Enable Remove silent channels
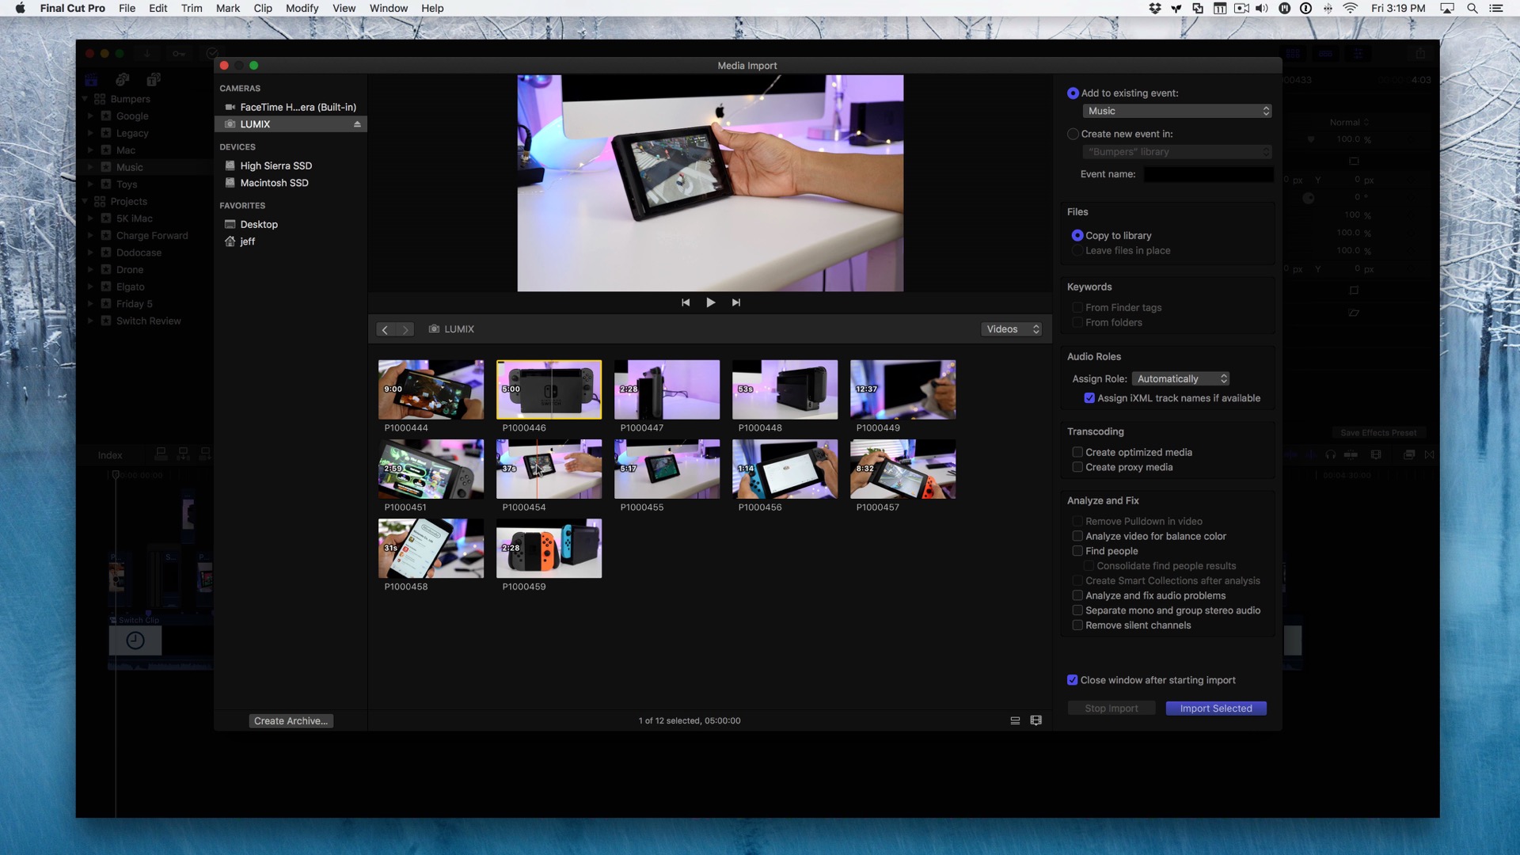Screen dimensions: 1520x855 pyautogui.click(x=1077, y=625)
